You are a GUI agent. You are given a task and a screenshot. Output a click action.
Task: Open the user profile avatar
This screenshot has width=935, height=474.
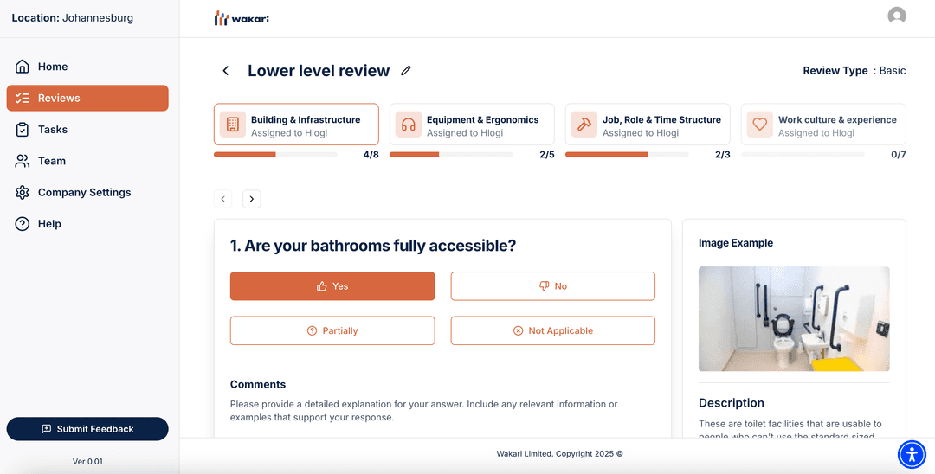click(897, 16)
